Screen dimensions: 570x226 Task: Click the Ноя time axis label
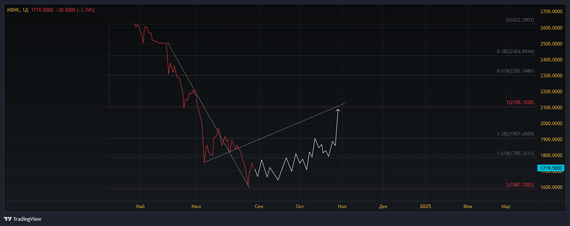tap(341, 207)
